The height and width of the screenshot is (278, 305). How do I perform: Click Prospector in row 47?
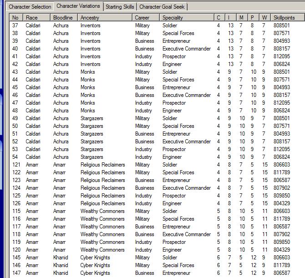pyautogui.click(x=174, y=103)
